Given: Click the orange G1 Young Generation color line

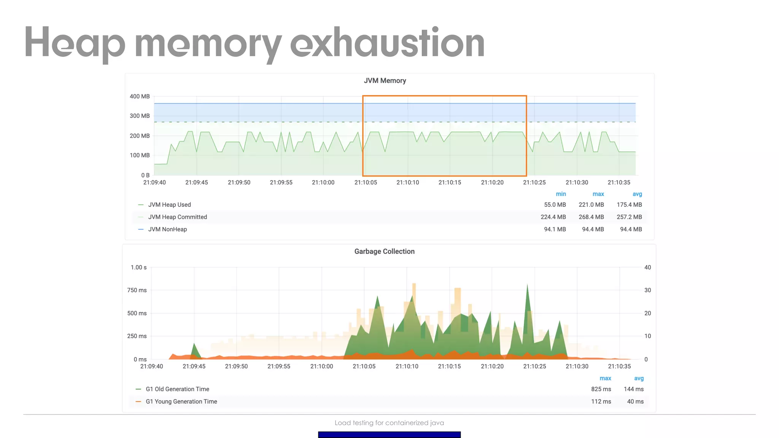Looking at the screenshot, I should pos(138,401).
